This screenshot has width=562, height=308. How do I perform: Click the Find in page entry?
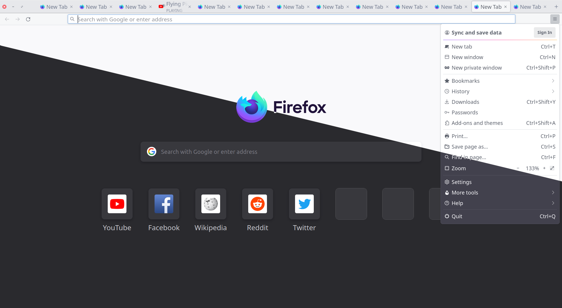(x=469, y=157)
